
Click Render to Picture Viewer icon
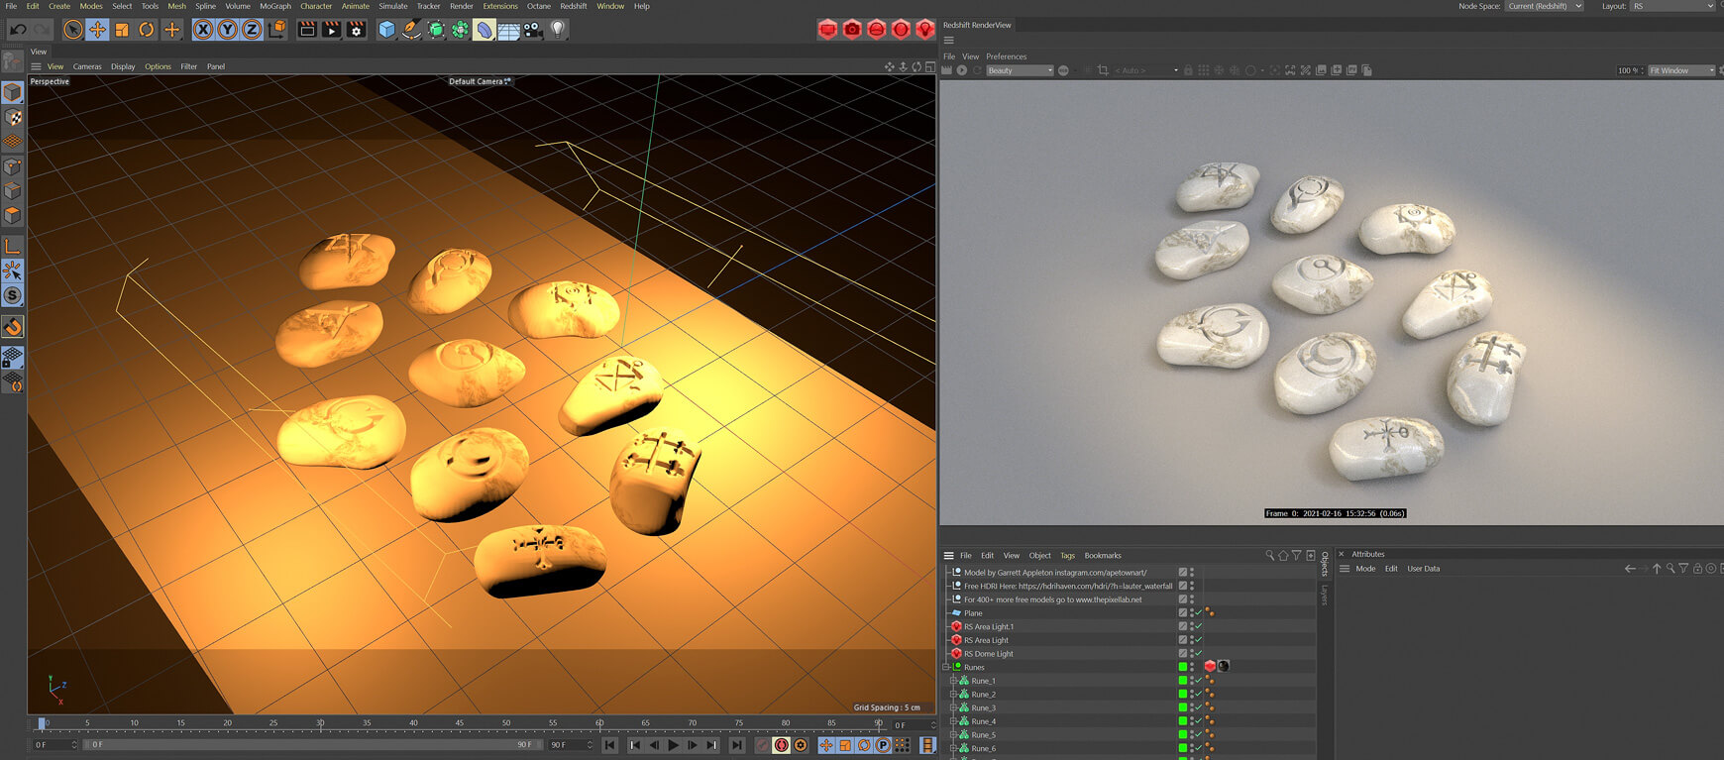[331, 30]
